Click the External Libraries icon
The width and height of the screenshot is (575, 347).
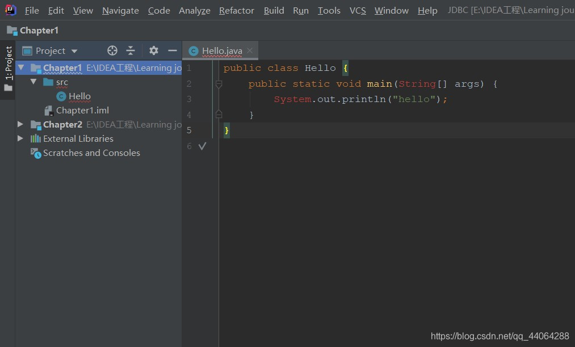36,139
